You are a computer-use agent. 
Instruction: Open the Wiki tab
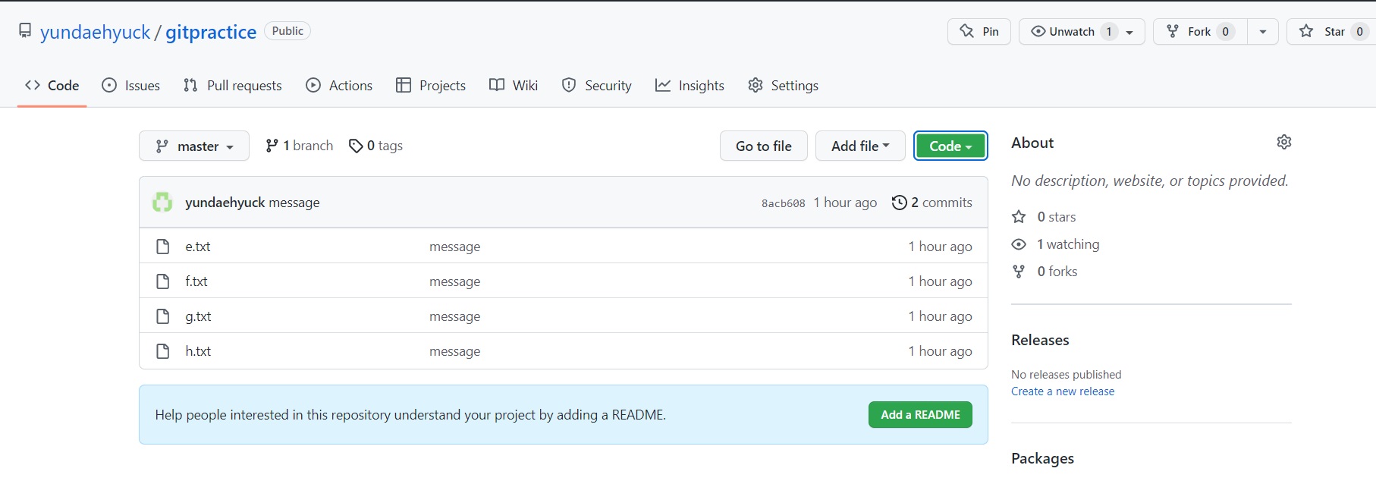click(x=514, y=86)
